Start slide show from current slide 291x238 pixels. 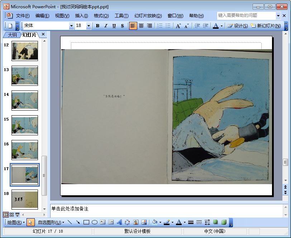pyautogui.click(x=17, y=215)
